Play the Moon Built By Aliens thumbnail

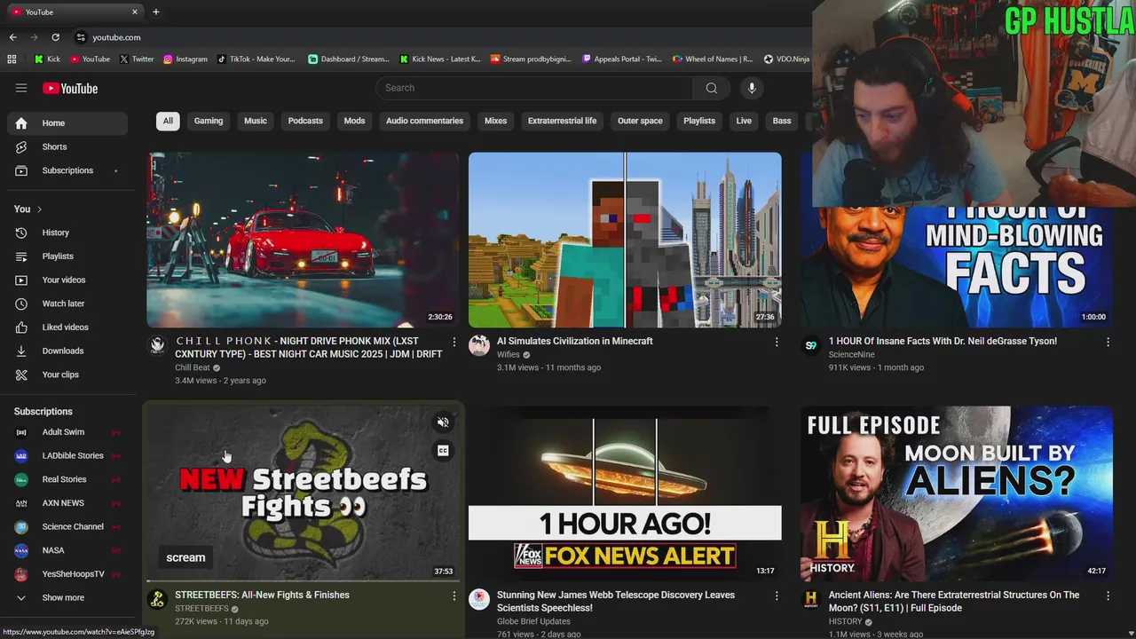coord(957,493)
